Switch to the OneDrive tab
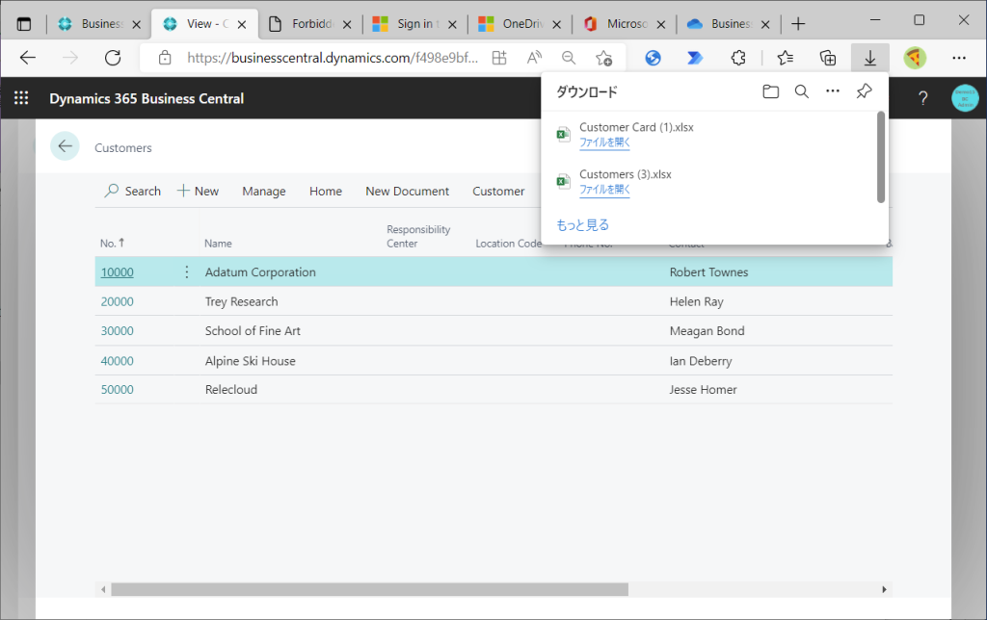Image resolution: width=987 pixels, height=620 pixels. pos(520,24)
